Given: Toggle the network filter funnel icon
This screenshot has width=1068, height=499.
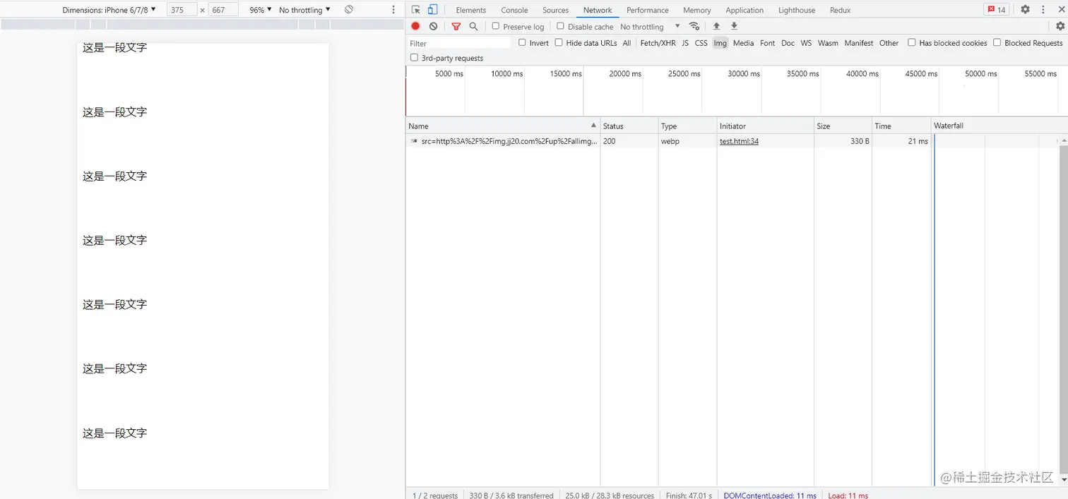Looking at the screenshot, I should (x=456, y=26).
